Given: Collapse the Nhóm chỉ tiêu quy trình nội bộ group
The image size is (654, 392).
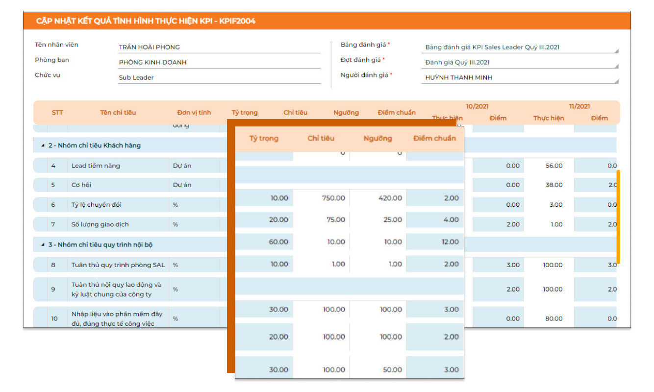Looking at the screenshot, I should [x=43, y=245].
